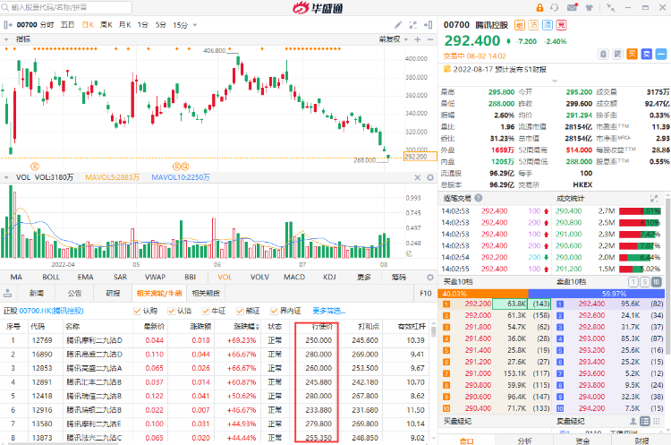671x445 pixels.
Task: Open the 相关期货 tab
Action: point(206,294)
